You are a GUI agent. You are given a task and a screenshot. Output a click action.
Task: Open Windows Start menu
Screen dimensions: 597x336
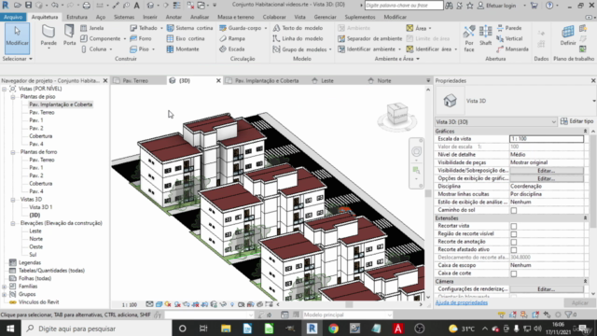10,329
